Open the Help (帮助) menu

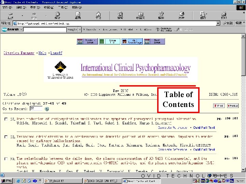coord(77,7)
